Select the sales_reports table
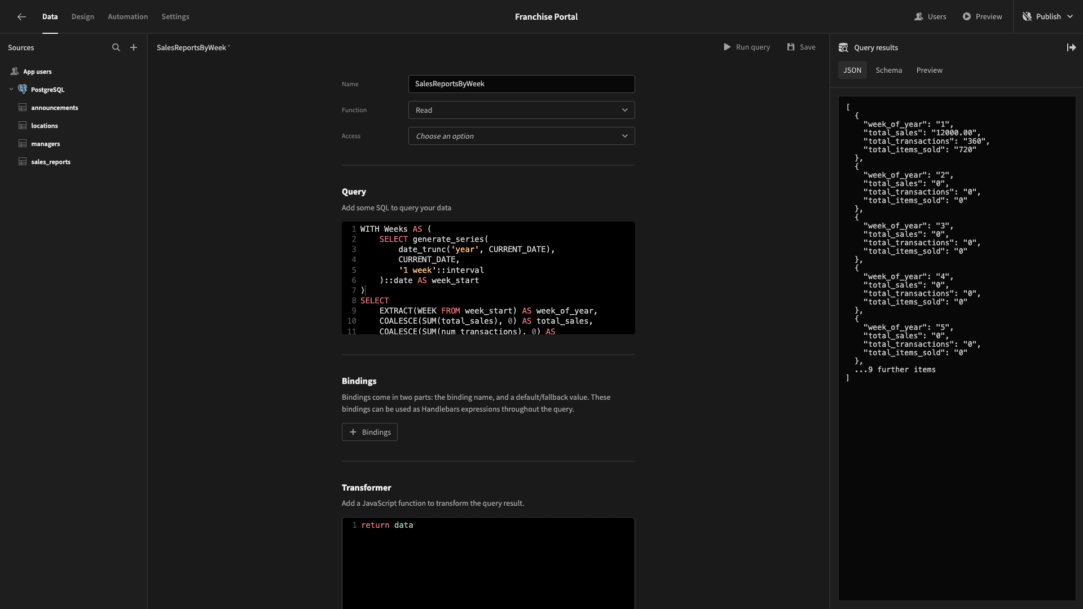This screenshot has width=1083, height=609. [51, 162]
